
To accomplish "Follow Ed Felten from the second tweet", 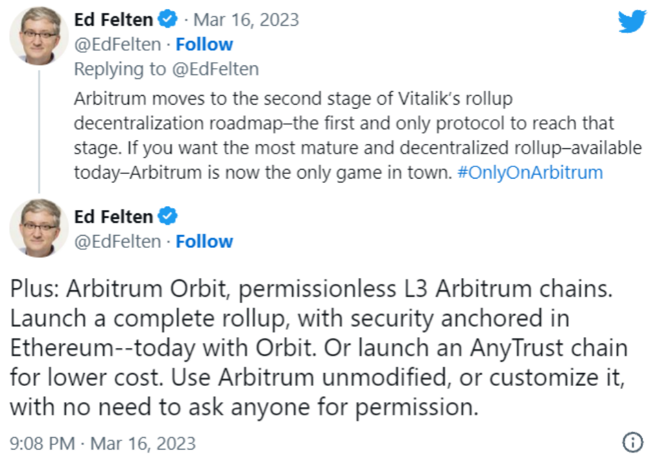I will point(204,241).
